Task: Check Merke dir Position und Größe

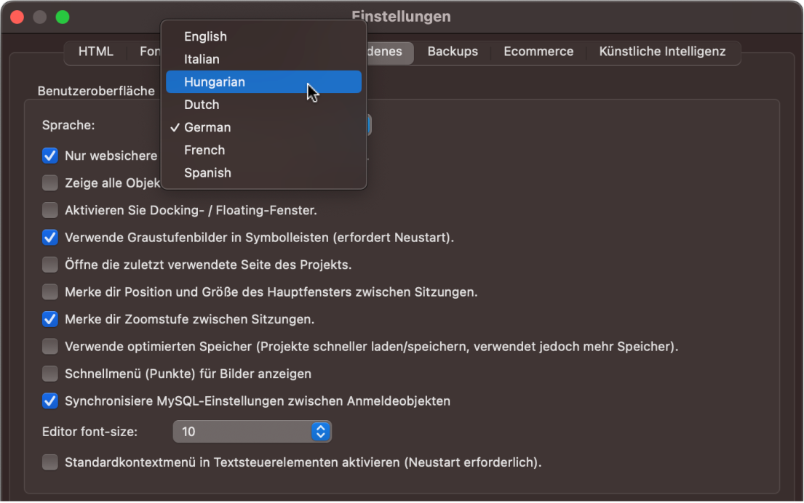Action: (50, 292)
